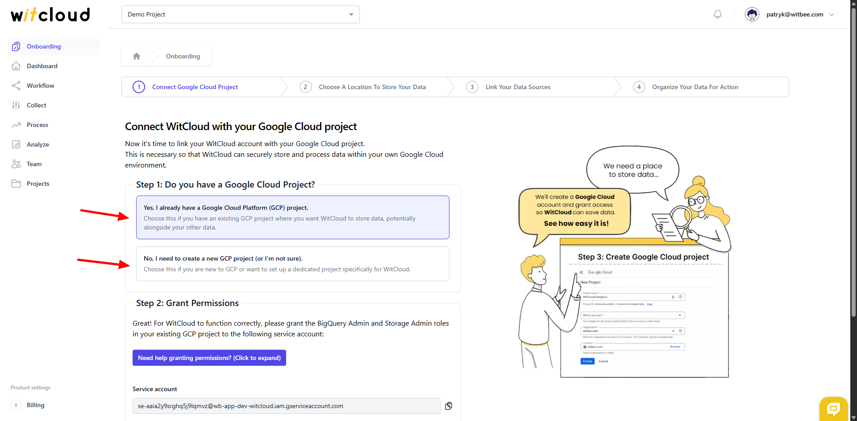Image resolution: width=857 pixels, height=421 pixels.
Task: Select 'No, I need to create a new GCP project'
Action: click(x=293, y=264)
